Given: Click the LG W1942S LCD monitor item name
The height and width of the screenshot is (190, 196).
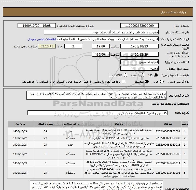Looking at the screenshot, I should coord(119,138).
